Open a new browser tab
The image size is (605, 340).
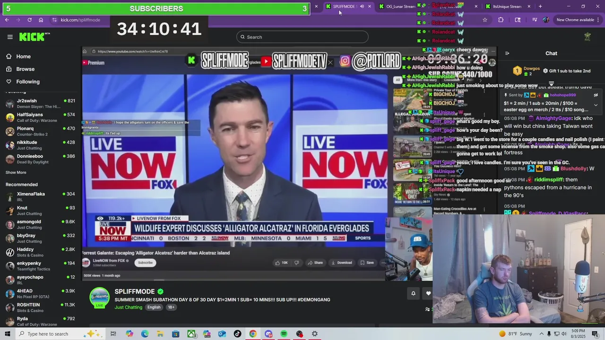[540, 7]
